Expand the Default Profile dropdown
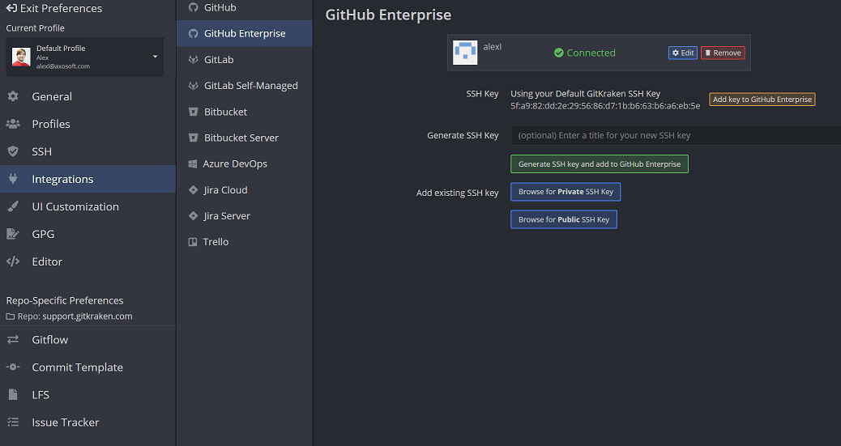Image resolution: width=841 pixels, height=446 pixels. click(155, 57)
